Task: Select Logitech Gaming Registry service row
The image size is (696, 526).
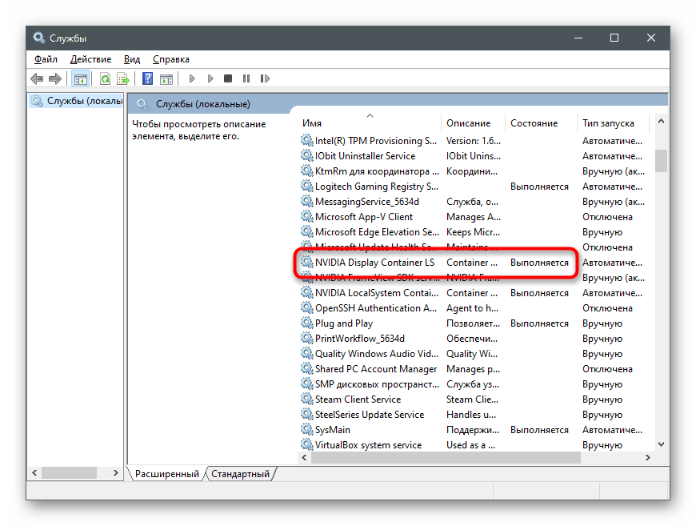Action: [x=475, y=187]
